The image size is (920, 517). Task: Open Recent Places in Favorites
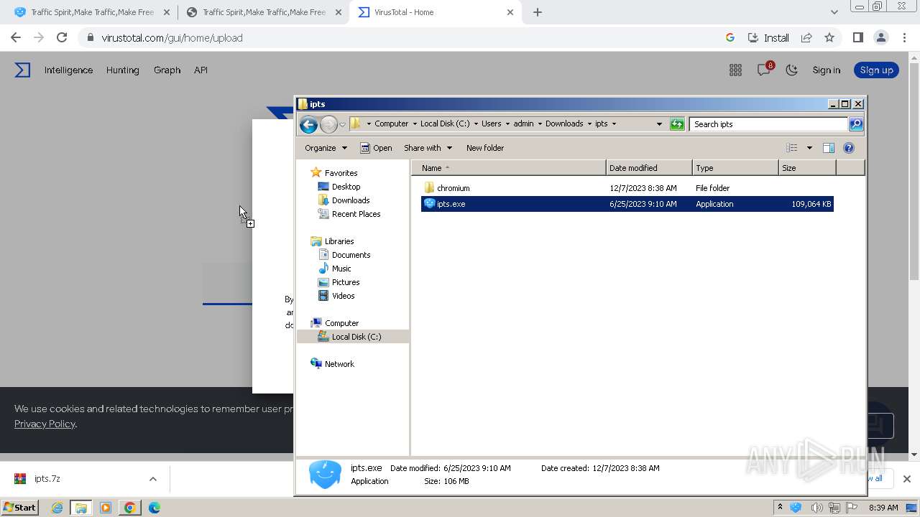[x=356, y=214]
